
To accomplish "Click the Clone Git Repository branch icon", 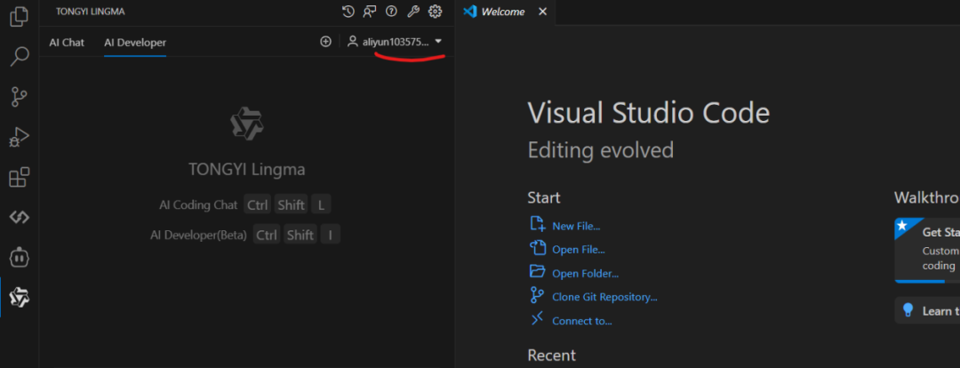I will pyautogui.click(x=537, y=295).
